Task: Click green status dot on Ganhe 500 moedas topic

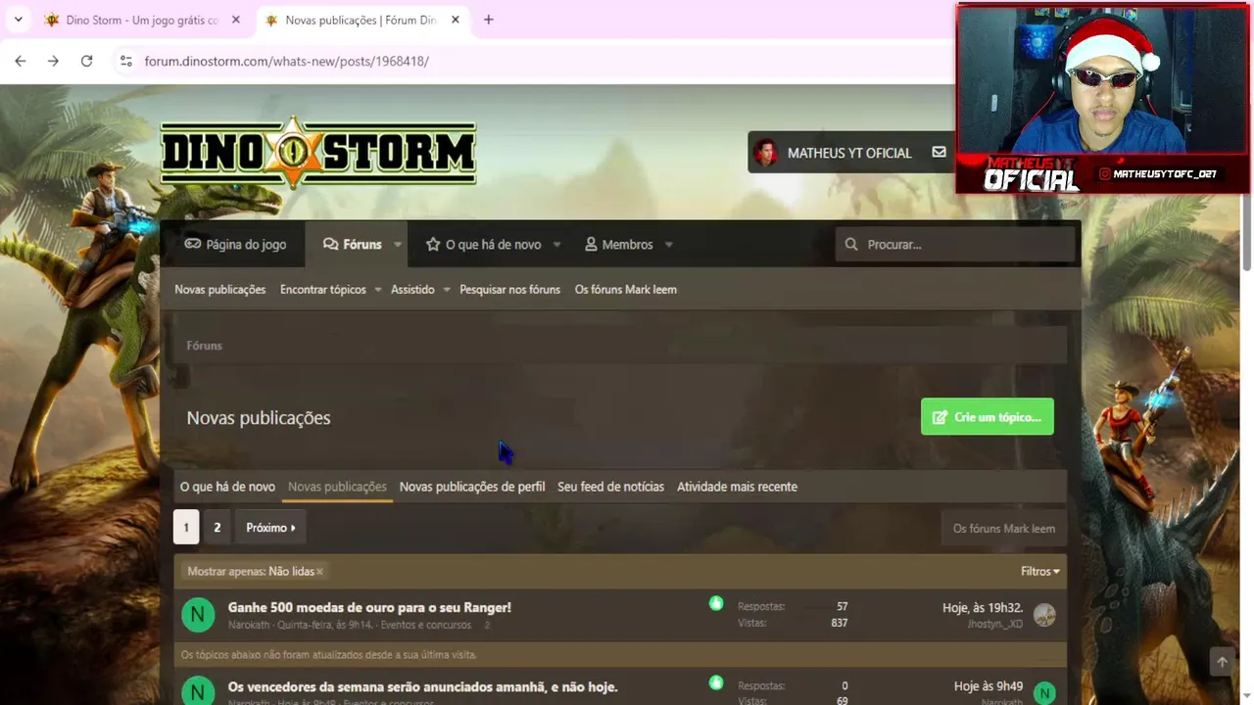Action: click(x=716, y=604)
